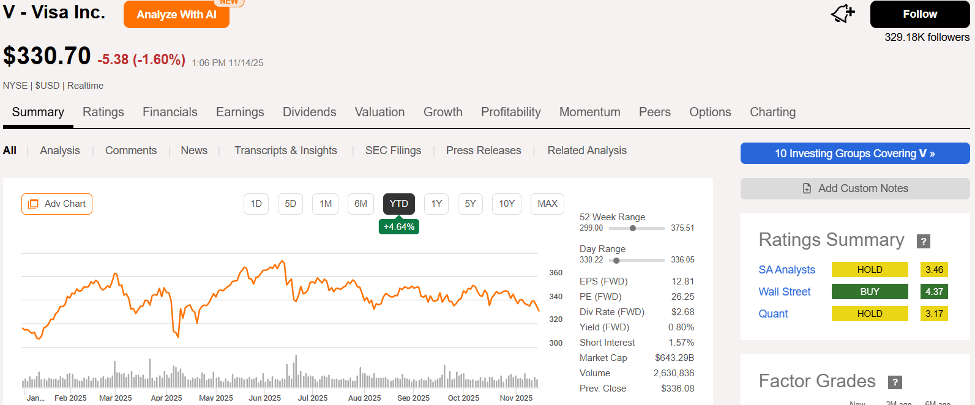975x405 pixels.
Task: Click the 52 Week Range slider marker
Action: click(x=633, y=228)
